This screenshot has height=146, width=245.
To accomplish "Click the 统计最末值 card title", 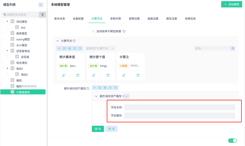I will [x=67, y=57].
